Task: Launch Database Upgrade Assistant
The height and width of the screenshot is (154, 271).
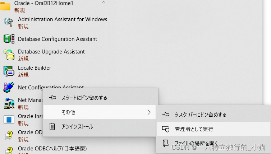Action: pos(51,52)
